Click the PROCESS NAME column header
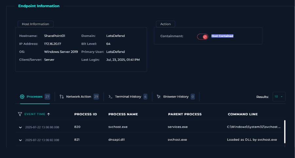This screenshot has height=158, width=295. click(x=123, y=114)
